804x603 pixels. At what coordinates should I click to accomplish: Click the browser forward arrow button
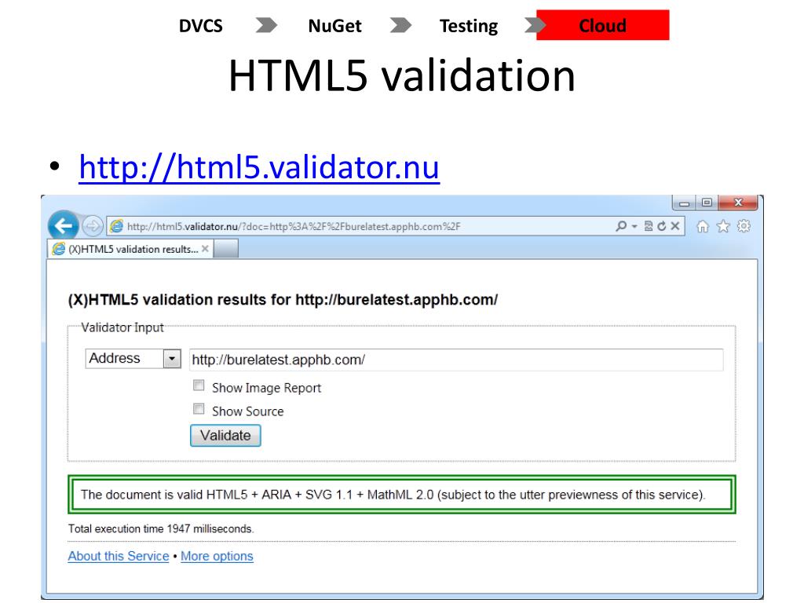pos(93,226)
